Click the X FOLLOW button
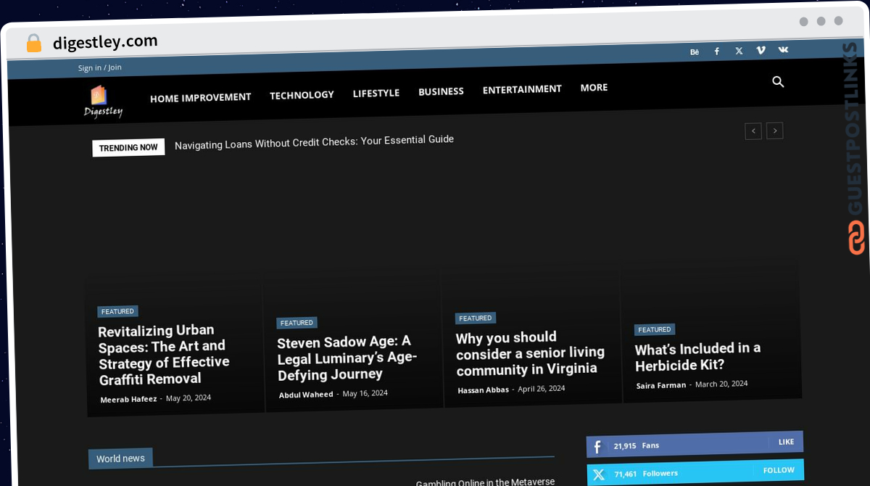Screen dimensions: 870x486 pos(779,470)
